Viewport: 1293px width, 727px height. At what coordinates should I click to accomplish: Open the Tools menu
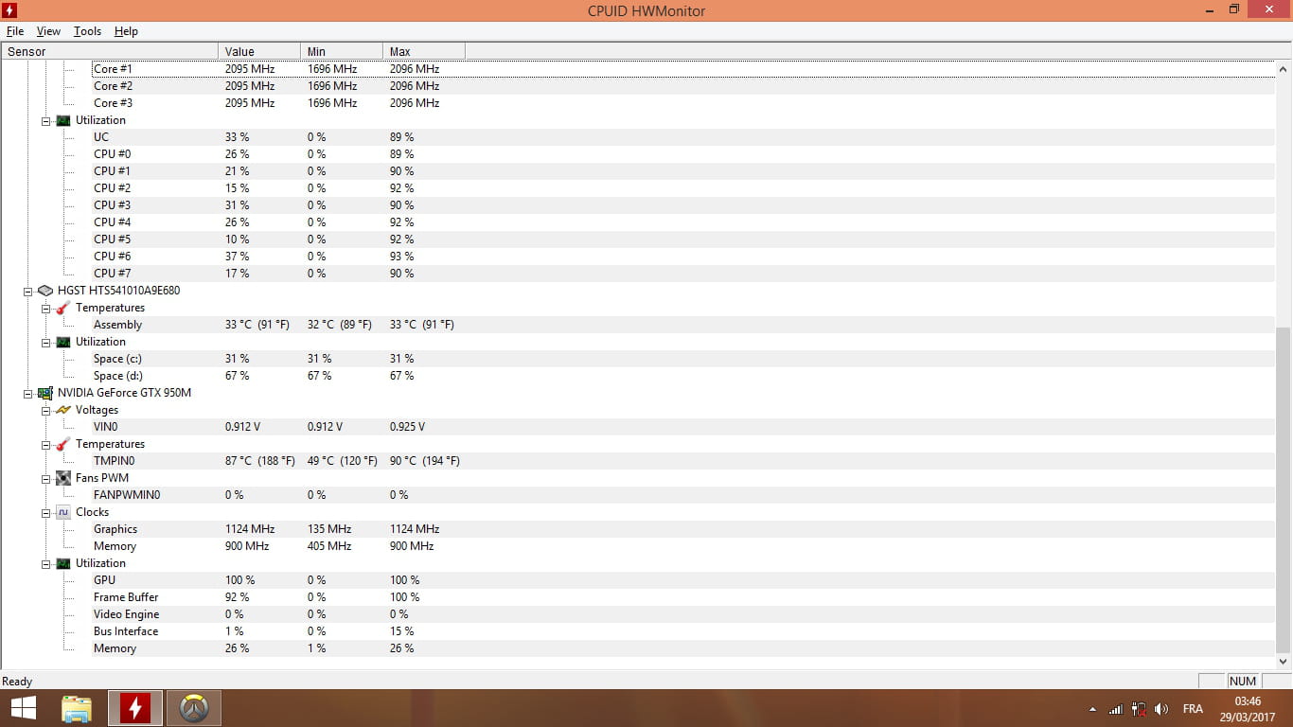(87, 31)
